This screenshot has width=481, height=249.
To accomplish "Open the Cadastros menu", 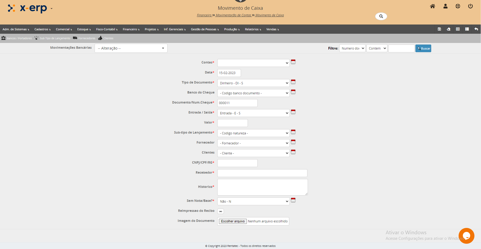I will pos(42,29).
